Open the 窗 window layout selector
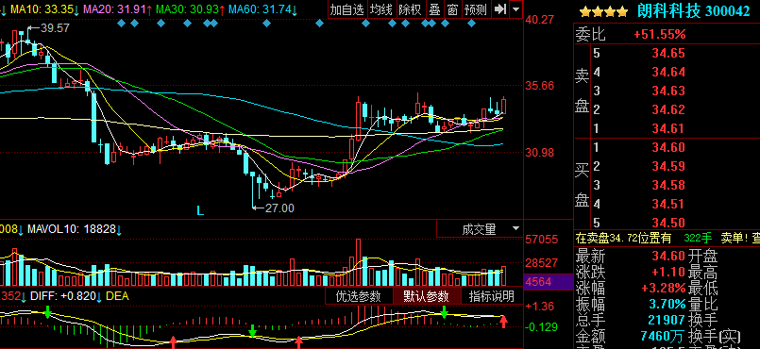Image resolution: width=760 pixels, height=349 pixels. [x=451, y=9]
